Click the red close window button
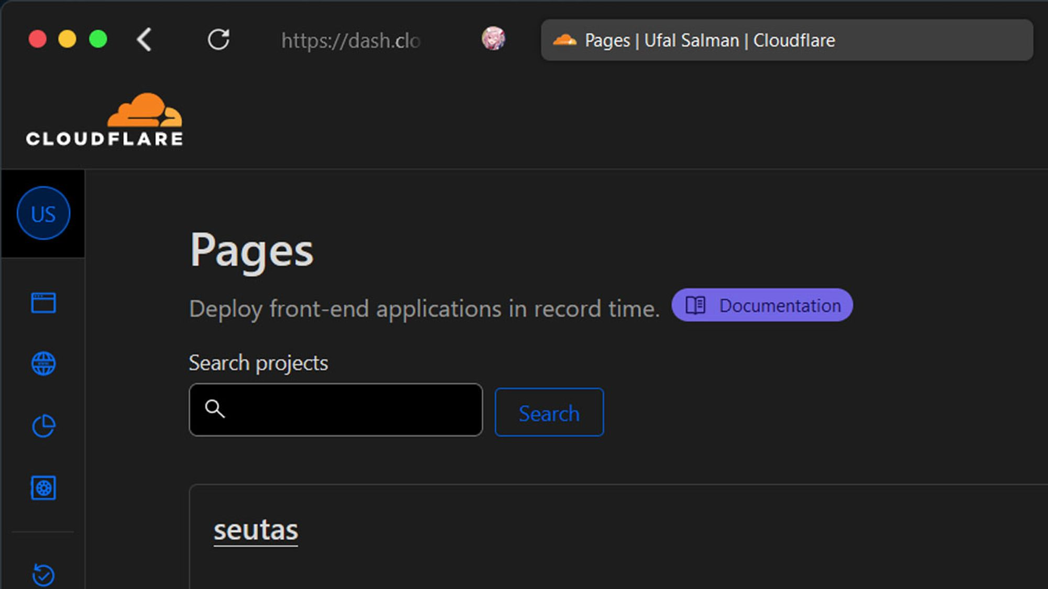Image resolution: width=1048 pixels, height=589 pixels. (38, 39)
